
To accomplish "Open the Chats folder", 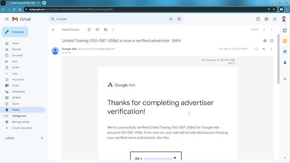I will (15, 86).
